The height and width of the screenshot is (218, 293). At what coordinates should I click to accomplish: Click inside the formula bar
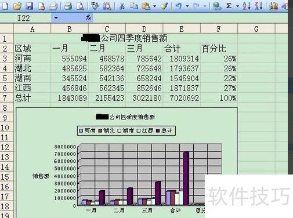click(190, 18)
